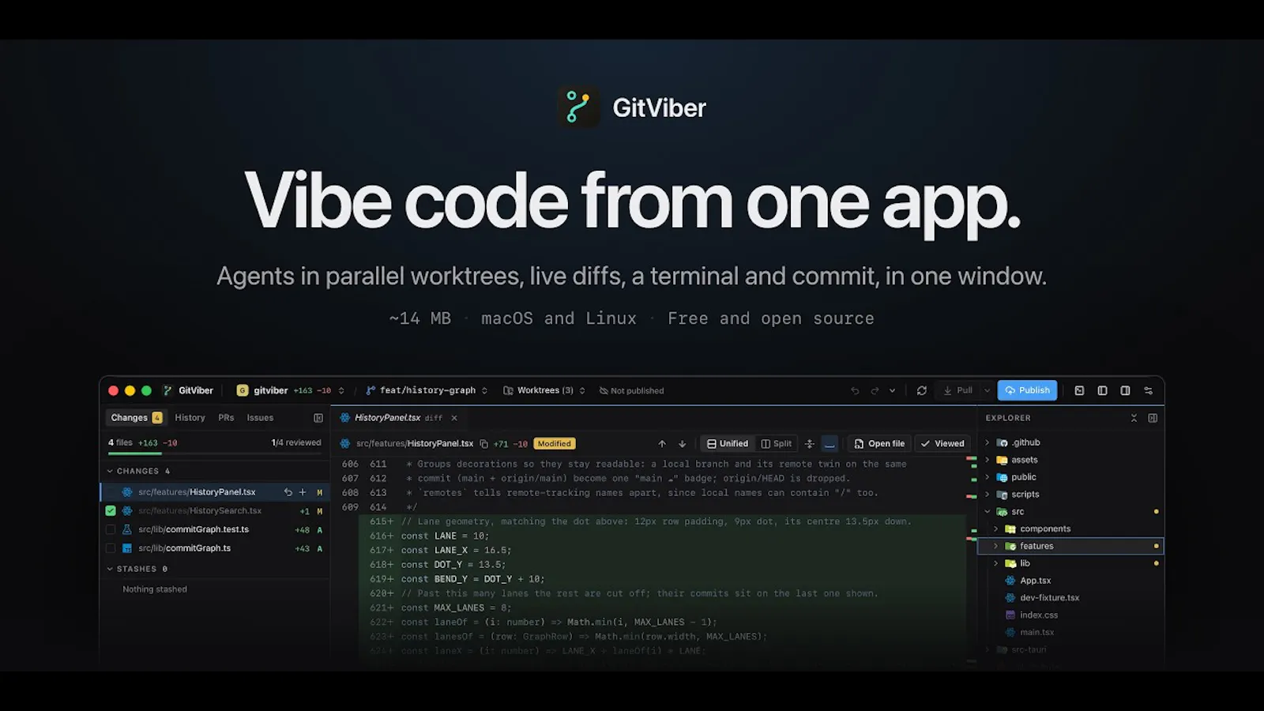The height and width of the screenshot is (711, 1264).
Task: Check the commitGraph.test.ts checkbox
Action: (111, 529)
